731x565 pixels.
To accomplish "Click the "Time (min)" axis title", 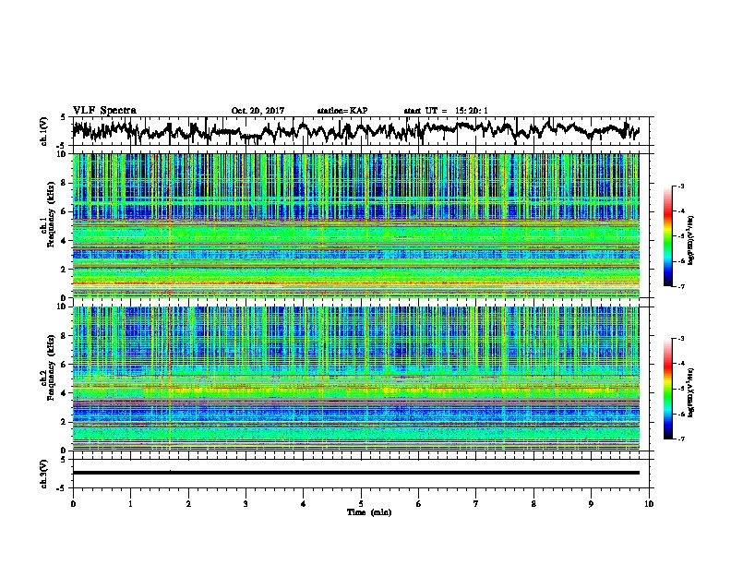I will [x=369, y=512].
